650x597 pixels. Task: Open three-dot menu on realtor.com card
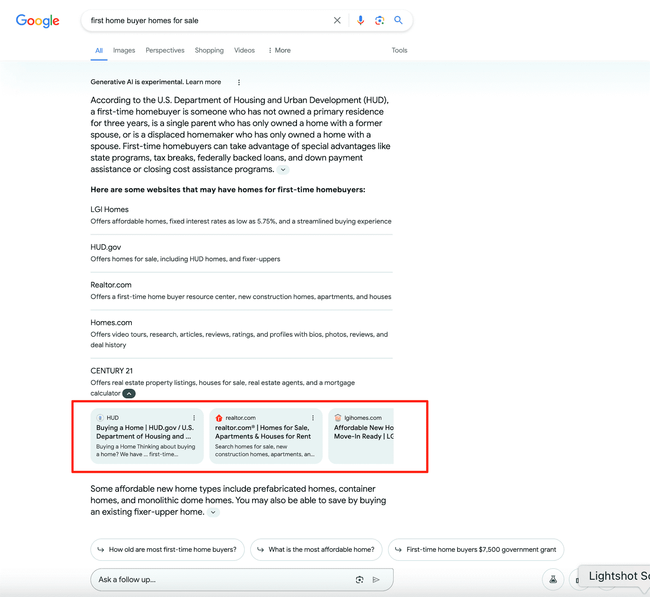click(313, 418)
